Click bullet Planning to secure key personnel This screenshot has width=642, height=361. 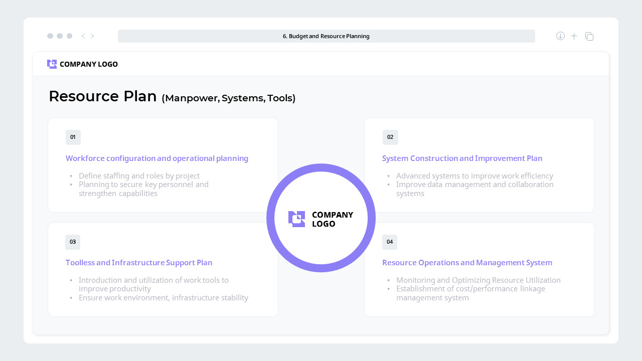143,189
